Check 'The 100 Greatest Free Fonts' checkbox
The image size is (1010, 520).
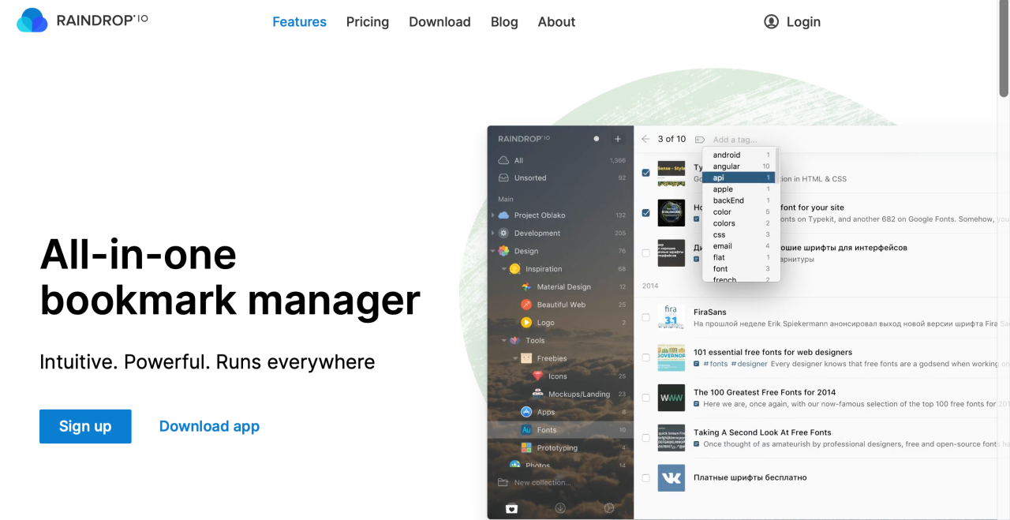pos(646,398)
